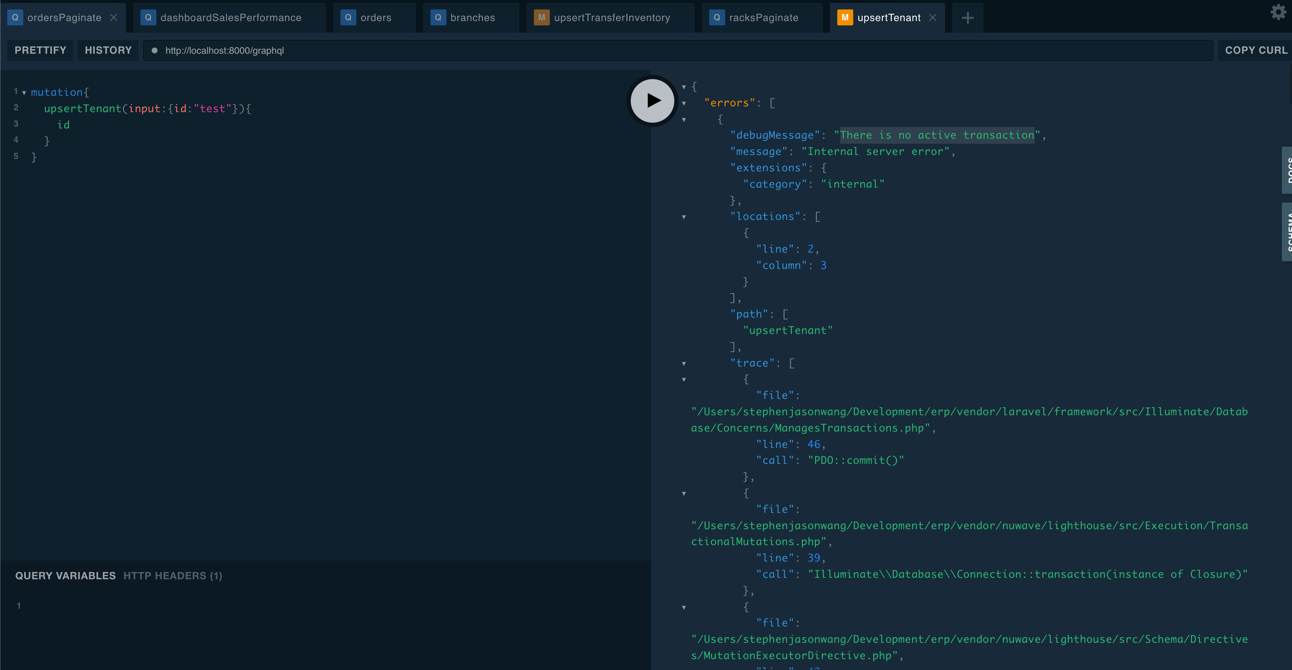The image size is (1292, 670).
Task: Click the M icon on upsertTransferInventory tab
Action: point(541,17)
